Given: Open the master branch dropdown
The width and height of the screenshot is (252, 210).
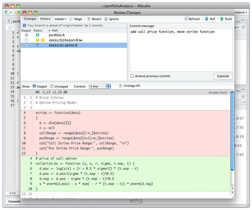Looking at the screenshot, I should (60, 19).
